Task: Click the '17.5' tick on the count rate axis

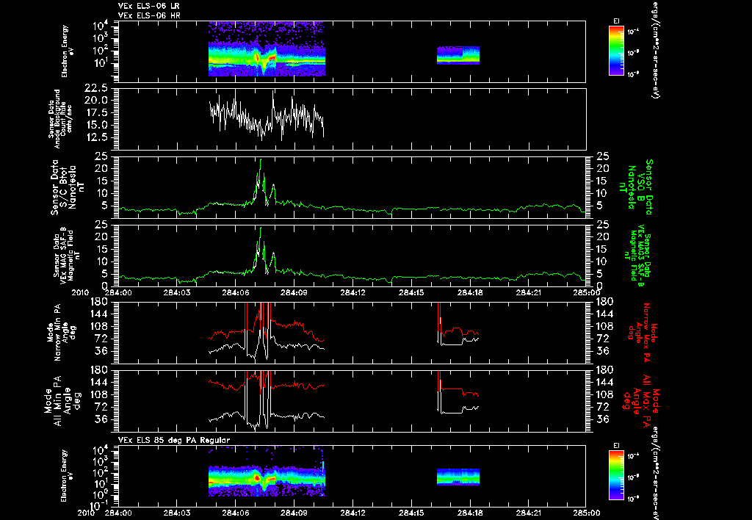Action: (x=95, y=112)
